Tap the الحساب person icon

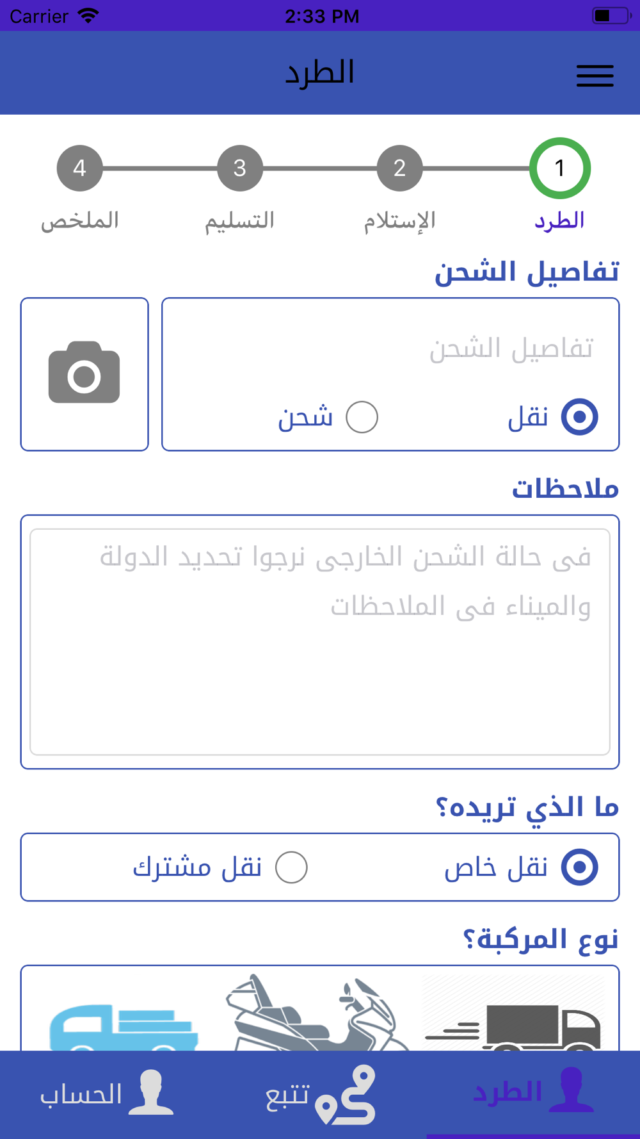[152, 1092]
